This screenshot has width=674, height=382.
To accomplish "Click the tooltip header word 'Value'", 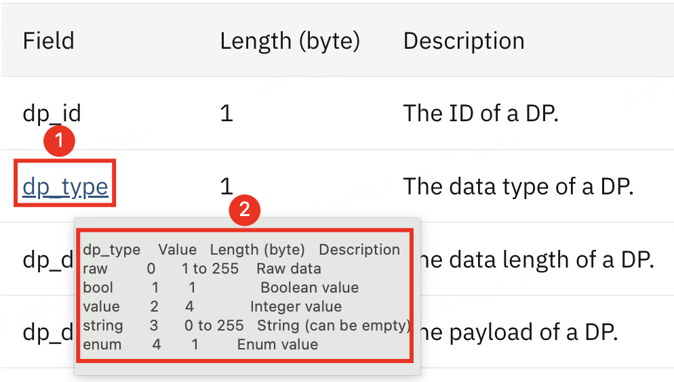I will tap(178, 250).
